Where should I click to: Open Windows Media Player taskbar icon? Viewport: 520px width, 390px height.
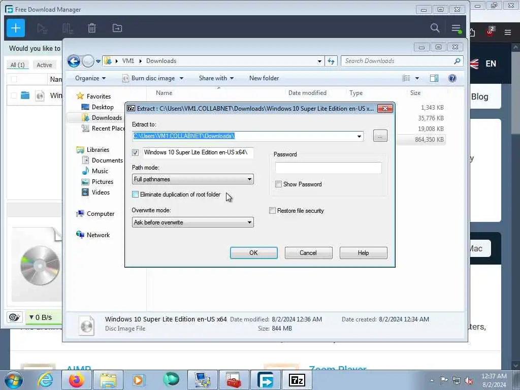click(x=139, y=380)
